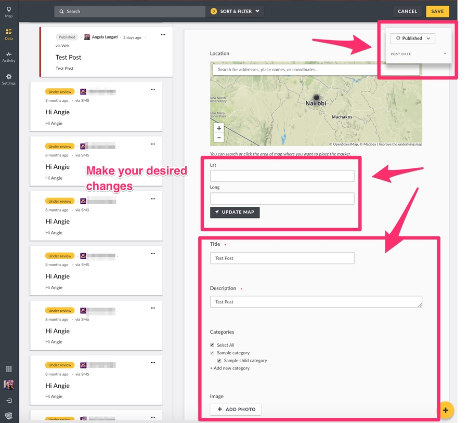Viewport: 468px width, 423px height.
Task: Expand the Post Date section
Action: pos(445,54)
